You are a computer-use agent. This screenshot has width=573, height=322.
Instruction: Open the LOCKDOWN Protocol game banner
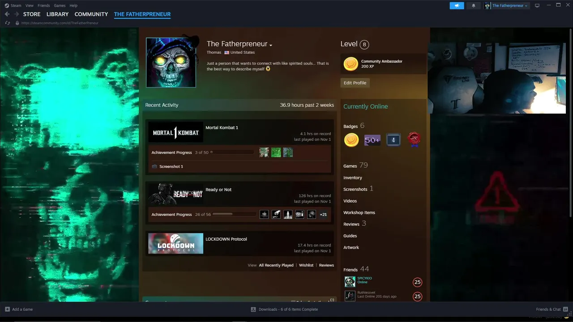click(175, 244)
